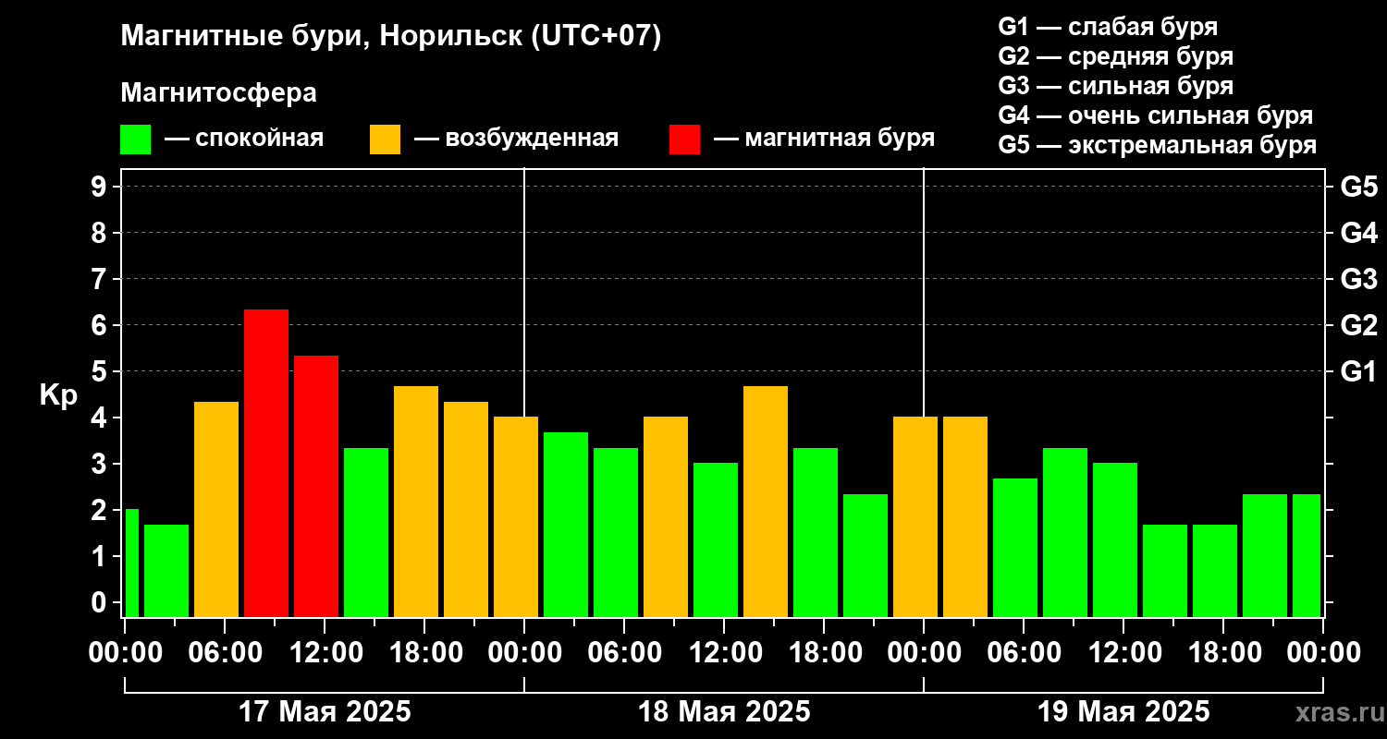The image size is (1387, 739).
Task: Click the 'Магнитосфера' heading
Action: pyautogui.click(x=218, y=93)
